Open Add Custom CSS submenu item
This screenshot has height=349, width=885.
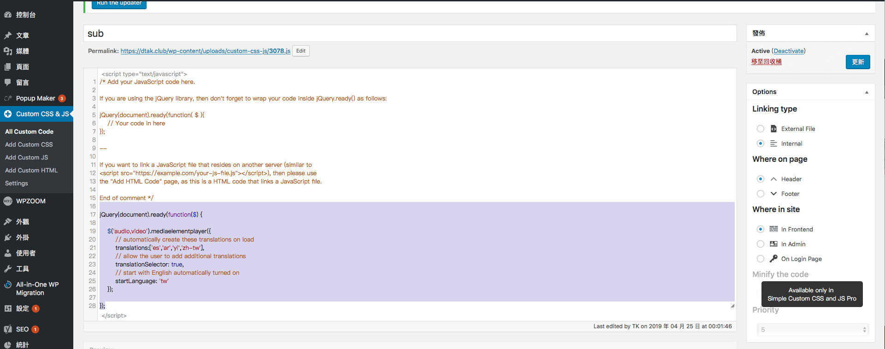[29, 144]
